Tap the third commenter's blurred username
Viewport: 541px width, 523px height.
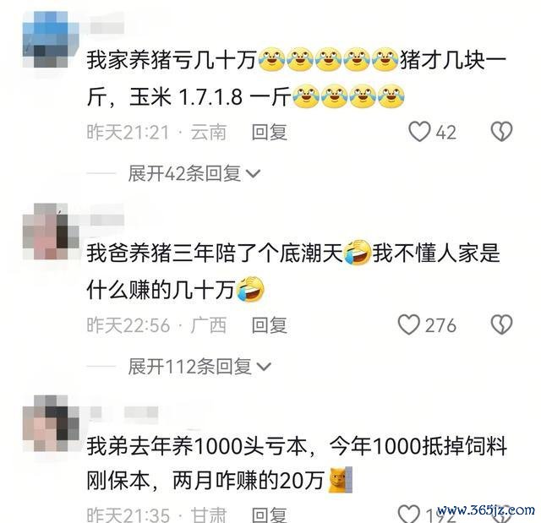124,412
